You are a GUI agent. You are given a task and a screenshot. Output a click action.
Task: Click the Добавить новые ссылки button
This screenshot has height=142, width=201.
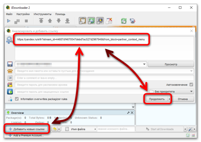pos(27,129)
